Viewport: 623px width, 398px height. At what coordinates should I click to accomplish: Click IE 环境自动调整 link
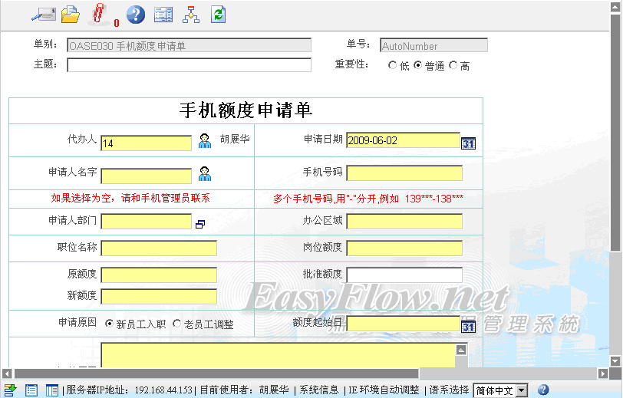384,390
